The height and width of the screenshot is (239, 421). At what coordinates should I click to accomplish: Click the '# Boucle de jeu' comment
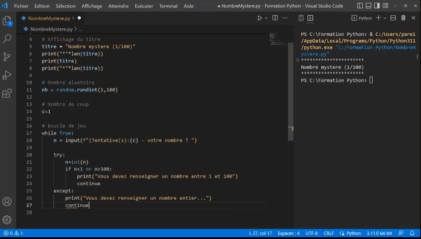click(64, 126)
